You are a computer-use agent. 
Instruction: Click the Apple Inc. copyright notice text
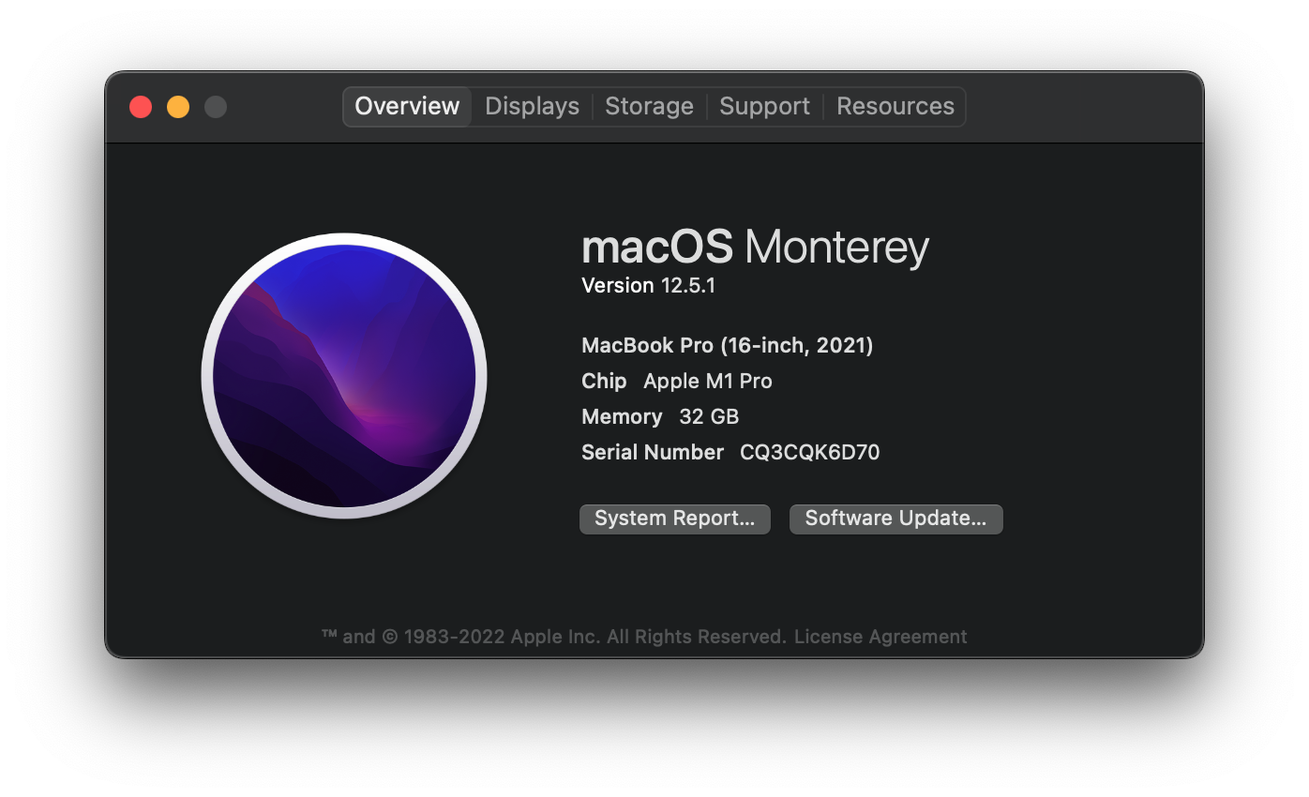pos(553,637)
